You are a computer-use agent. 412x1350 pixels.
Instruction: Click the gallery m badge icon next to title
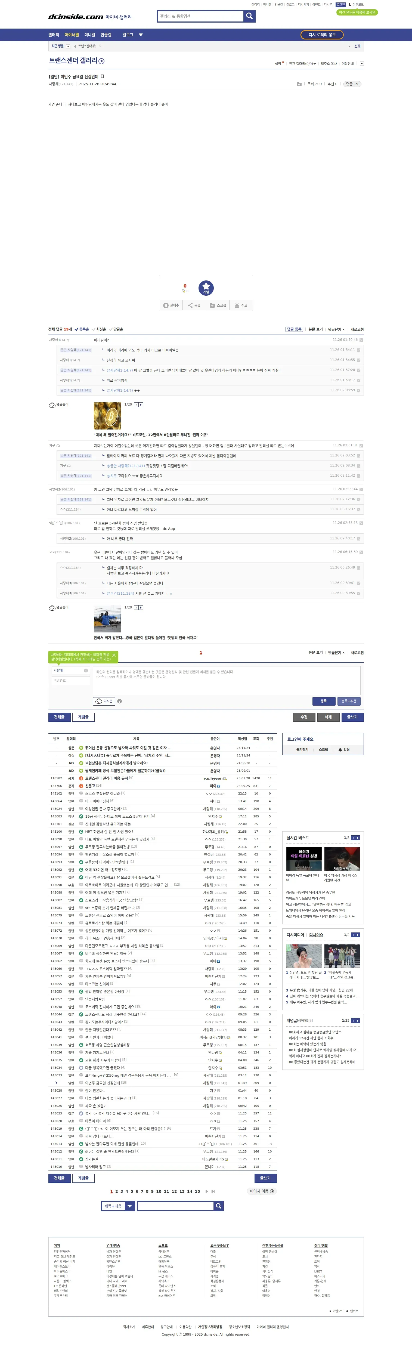[101, 61]
